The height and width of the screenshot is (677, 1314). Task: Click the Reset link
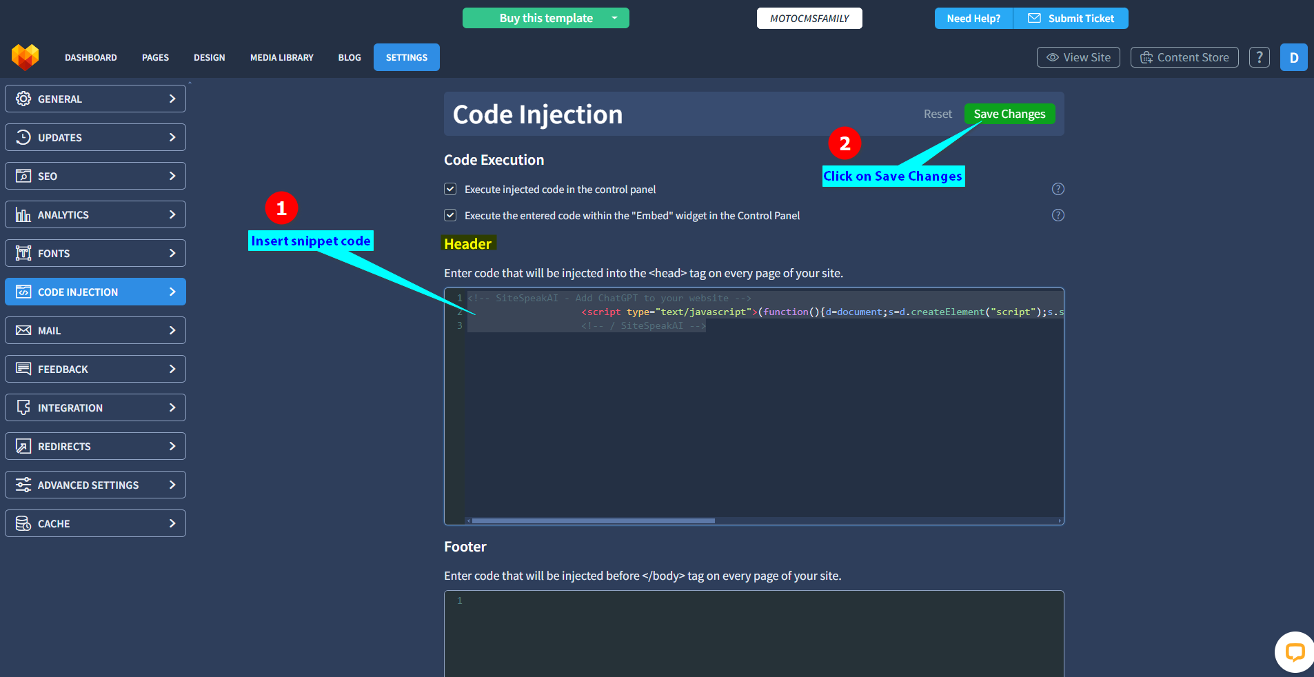tap(937, 114)
